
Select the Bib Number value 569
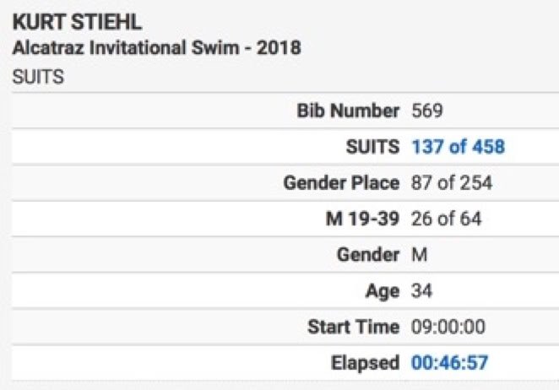427,111
